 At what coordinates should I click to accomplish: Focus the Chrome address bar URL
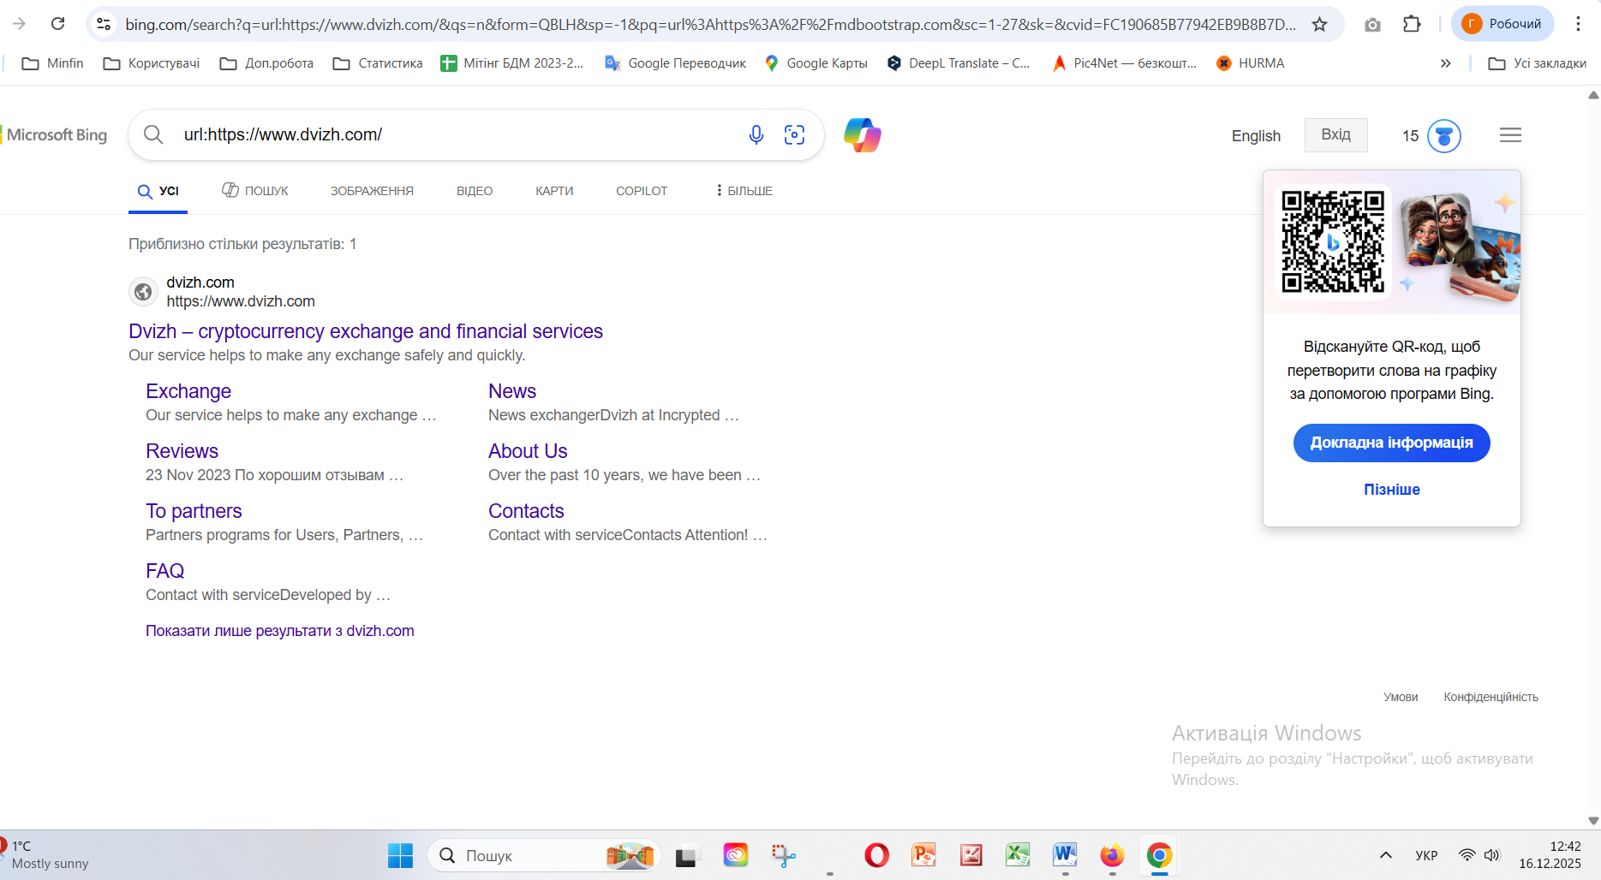click(x=711, y=24)
